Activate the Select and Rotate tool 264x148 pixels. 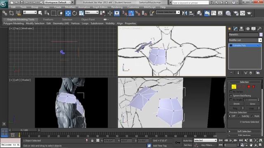pyautogui.click(x=75, y=13)
